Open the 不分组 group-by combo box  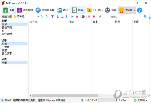coord(26,17)
